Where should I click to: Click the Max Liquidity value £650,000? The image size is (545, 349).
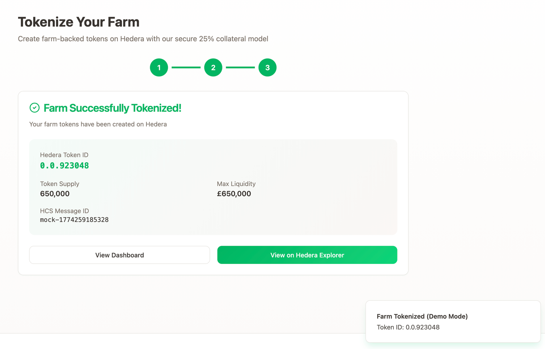[x=234, y=194]
